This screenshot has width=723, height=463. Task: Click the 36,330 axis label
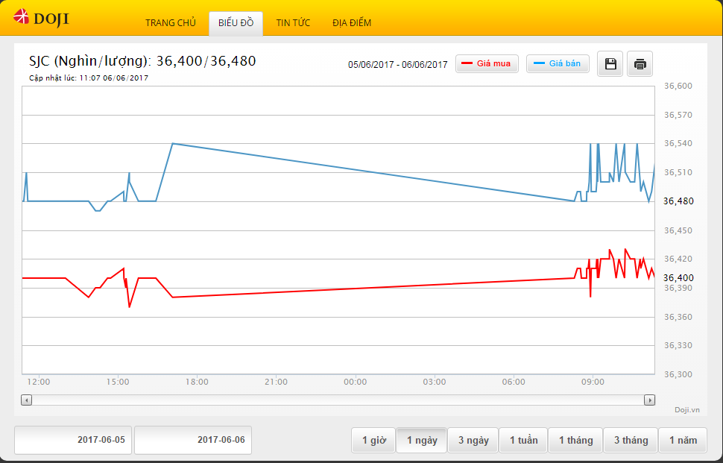pos(678,345)
